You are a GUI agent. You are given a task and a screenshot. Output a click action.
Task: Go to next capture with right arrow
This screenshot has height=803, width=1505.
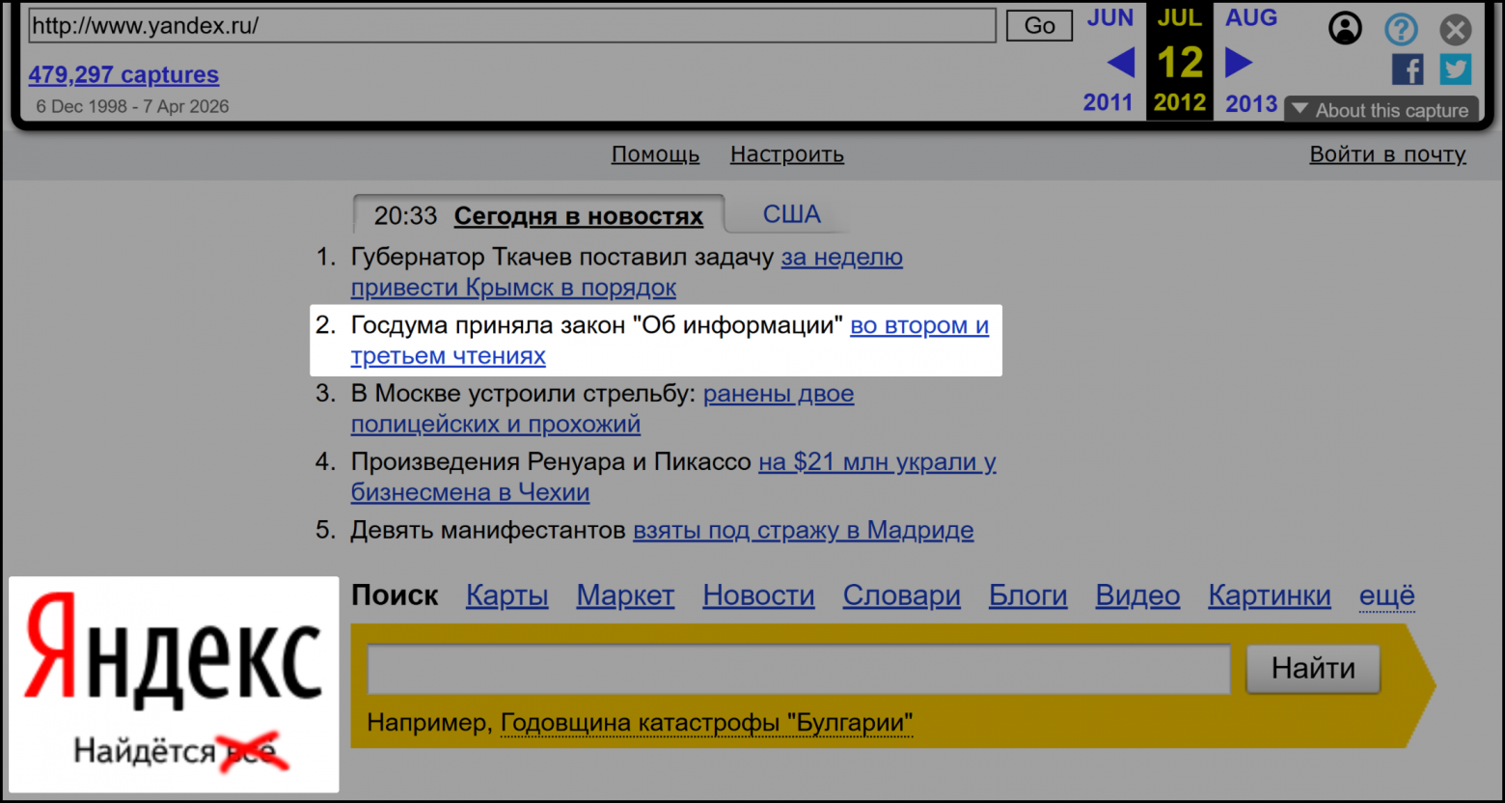click(x=1239, y=64)
